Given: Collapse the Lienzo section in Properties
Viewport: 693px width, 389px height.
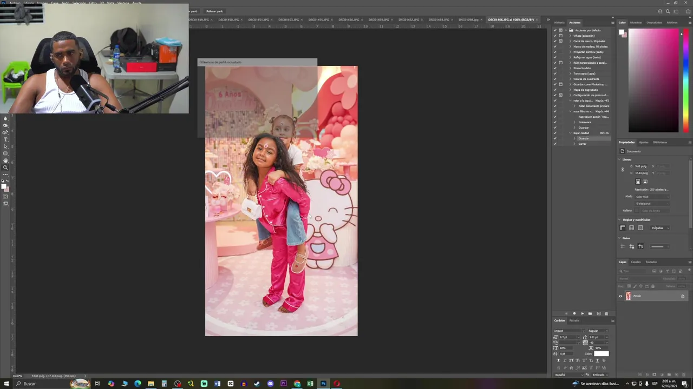Looking at the screenshot, I should coord(620,159).
